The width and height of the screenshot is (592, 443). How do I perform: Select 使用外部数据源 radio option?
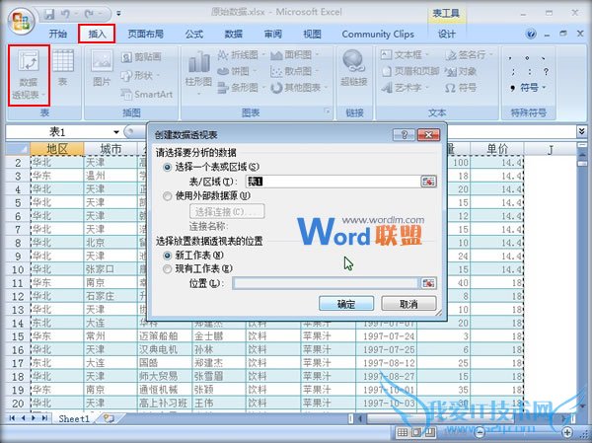[168, 196]
